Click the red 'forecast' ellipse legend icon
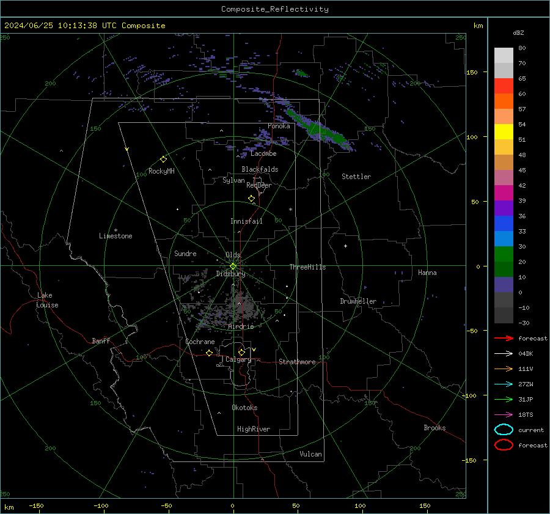The width and height of the screenshot is (550, 514). pos(504,445)
